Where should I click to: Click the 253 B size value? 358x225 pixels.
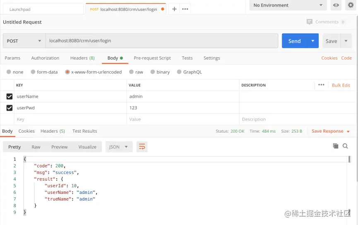tap(297, 131)
